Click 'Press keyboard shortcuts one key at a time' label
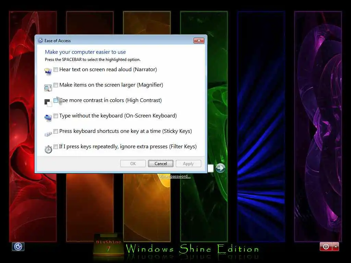 (125, 131)
